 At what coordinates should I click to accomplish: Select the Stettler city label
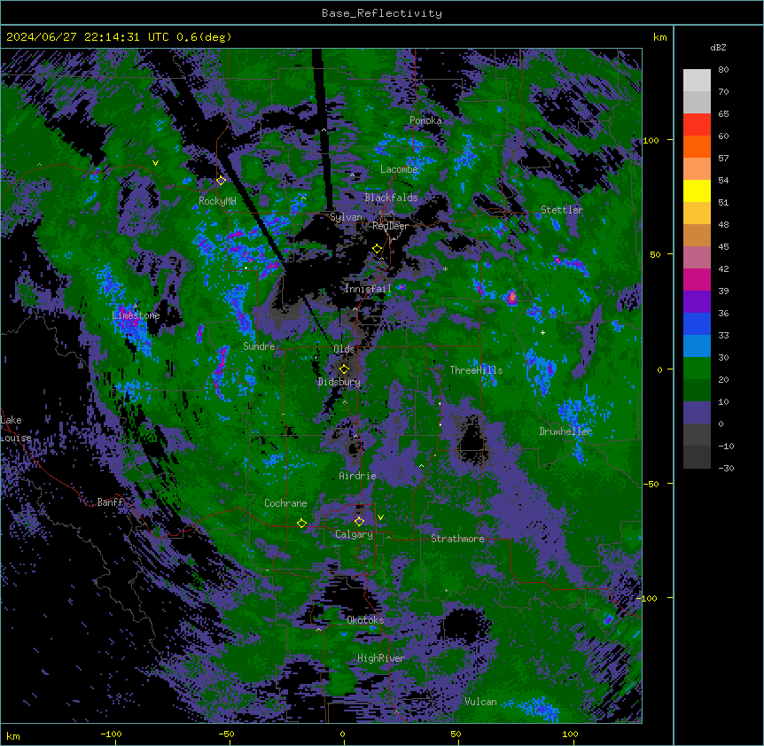562,210
